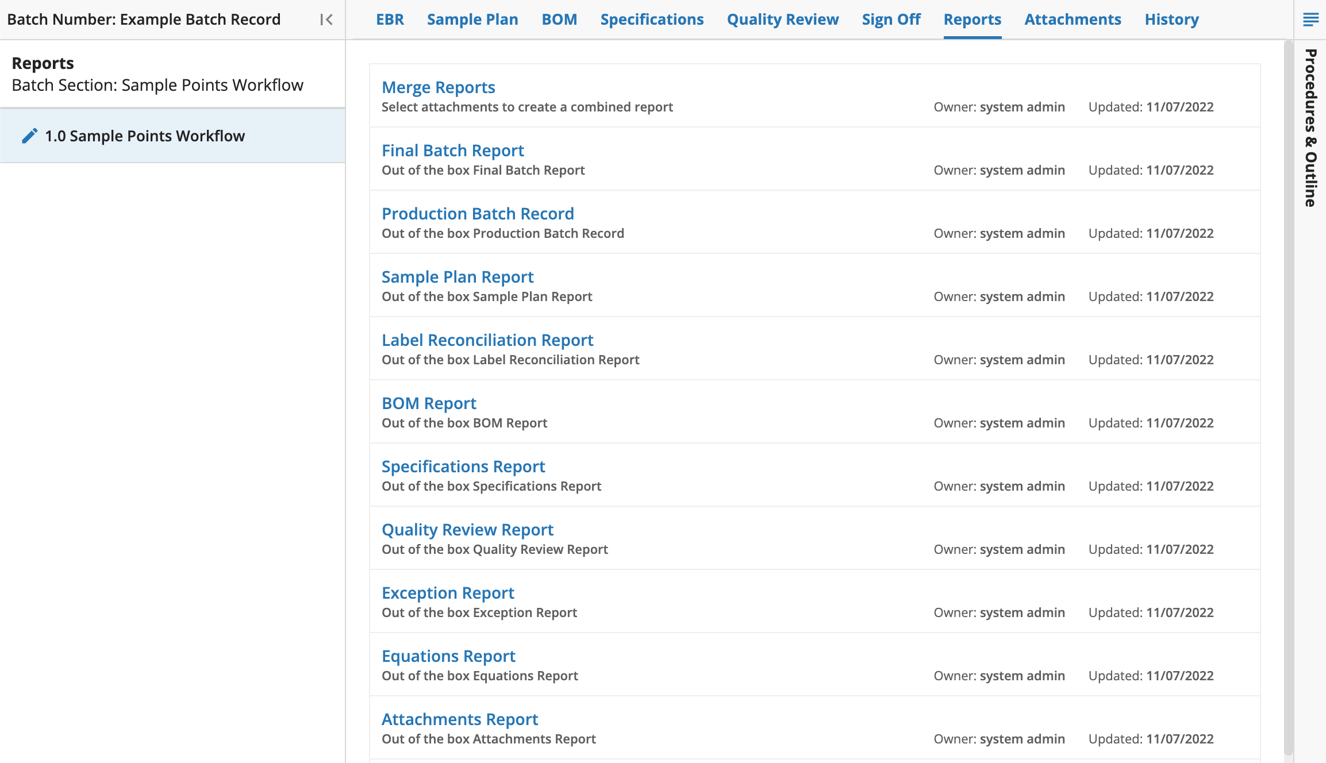View the History tab

(1171, 20)
